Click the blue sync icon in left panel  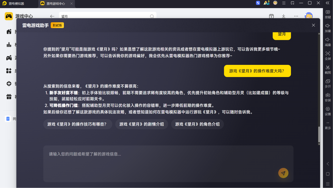pyautogui.click(x=8, y=119)
